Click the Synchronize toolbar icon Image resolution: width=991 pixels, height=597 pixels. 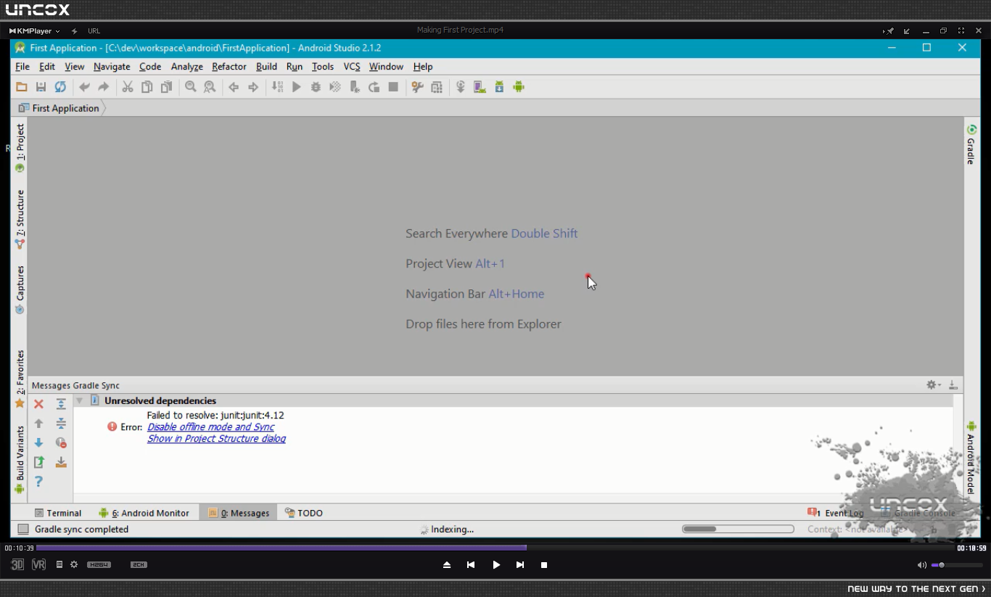click(60, 87)
